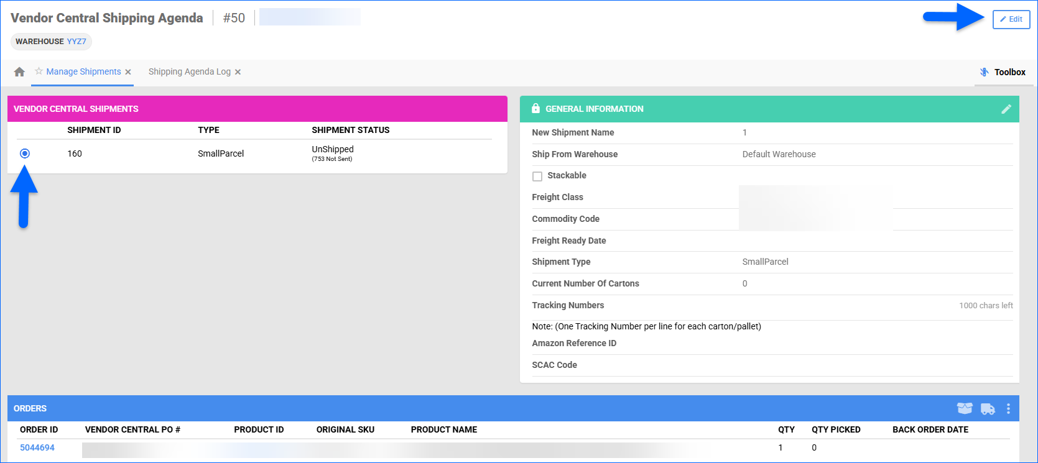Click the open box icon in Orders header
This screenshot has width=1038, height=463.
964,408
